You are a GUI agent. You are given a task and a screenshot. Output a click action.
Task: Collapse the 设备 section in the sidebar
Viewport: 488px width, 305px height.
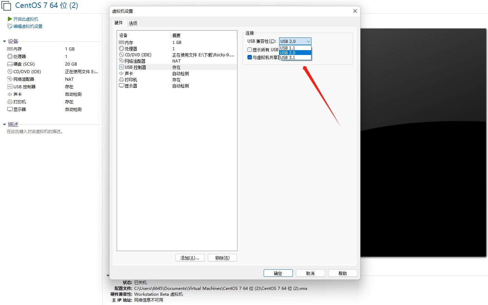pyautogui.click(x=4, y=41)
